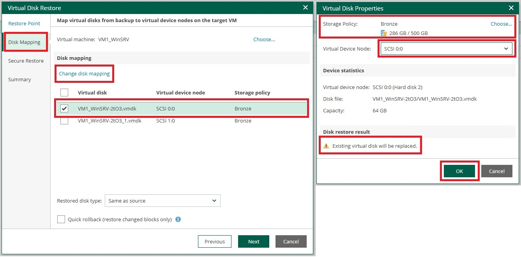521x257 pixels.
Task: Click Change disk mapping link
Action: click(x=84, y=73)
